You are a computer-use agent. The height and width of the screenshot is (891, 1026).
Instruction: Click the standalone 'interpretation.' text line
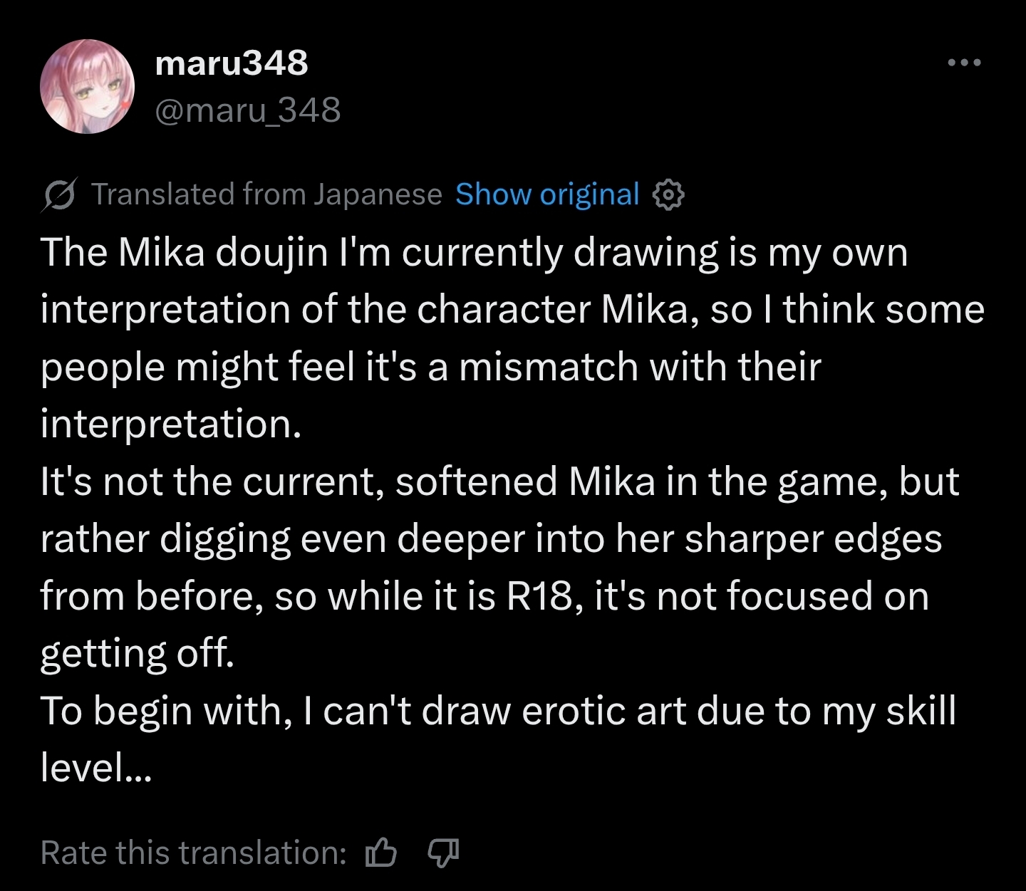(x=171, y=425)
